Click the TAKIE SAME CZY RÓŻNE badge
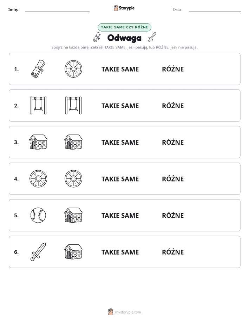The height and width of the screenshot is (322, 249). [124, 27]
